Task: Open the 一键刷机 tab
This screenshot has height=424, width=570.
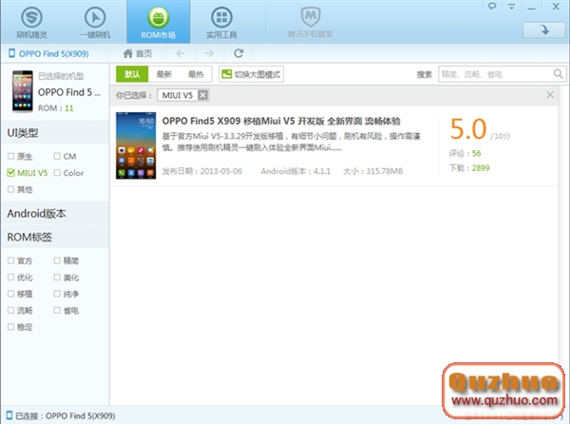Action: 95,22
